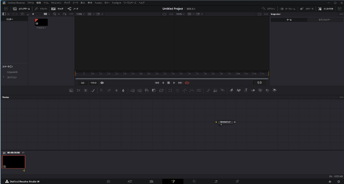This screenshot has height=184, width=344.
Task: Add a Rectangle mask tool
Action: pos(170,90)
